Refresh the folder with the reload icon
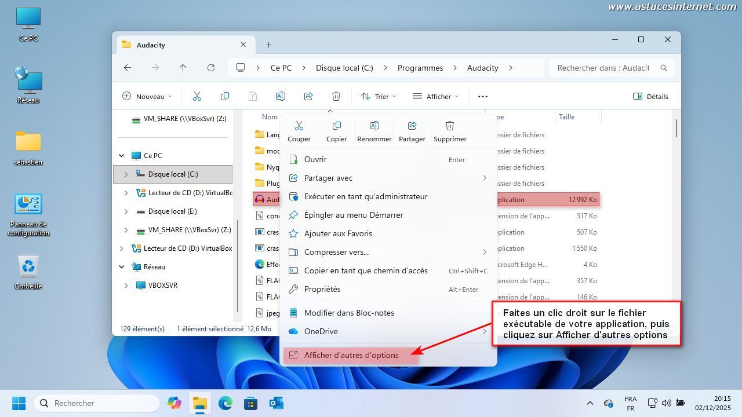This screenshot has height=417, width=742. click(x=211, y=68)
